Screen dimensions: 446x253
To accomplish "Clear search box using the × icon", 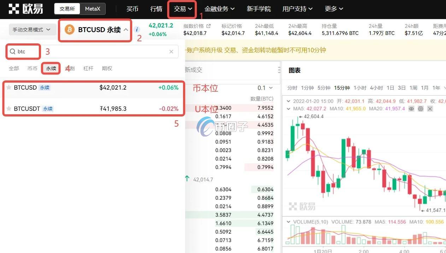I will [171, 52].
